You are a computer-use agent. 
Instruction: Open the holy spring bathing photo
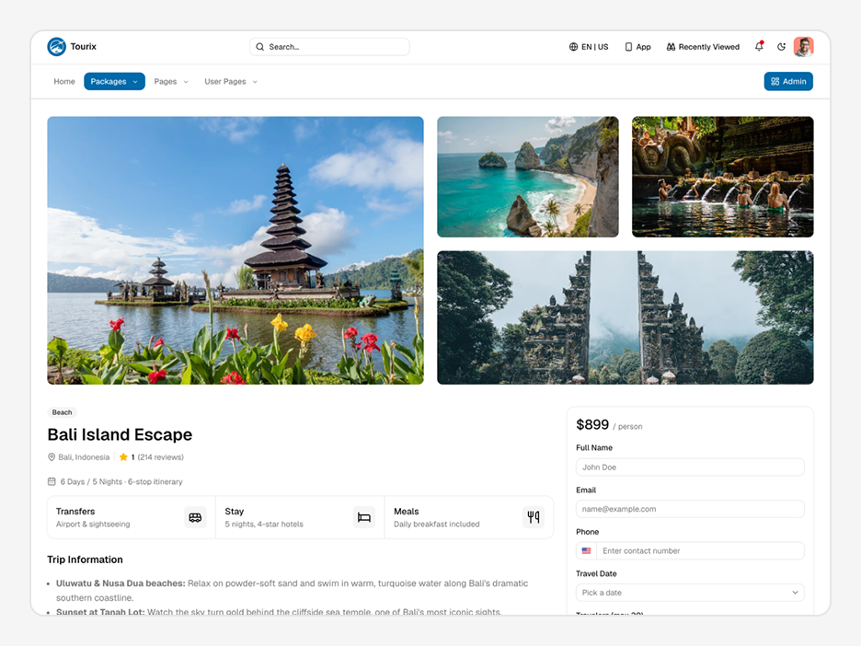pyautogui.click(x=723, y=177)
